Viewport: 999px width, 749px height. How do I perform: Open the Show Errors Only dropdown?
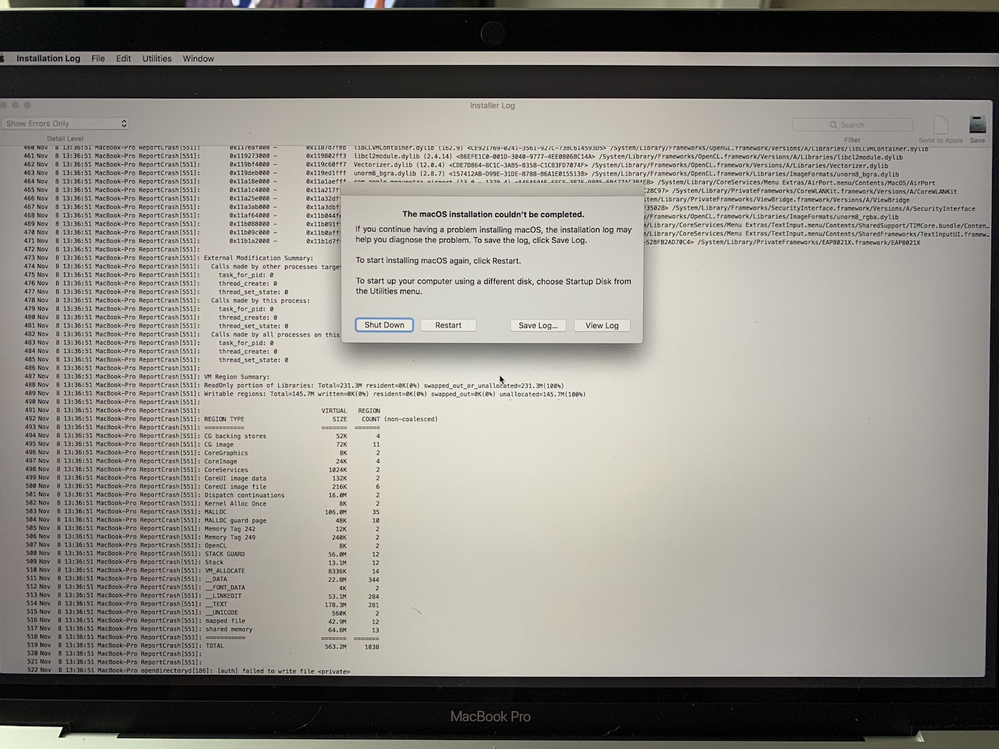tap(65, 123)
